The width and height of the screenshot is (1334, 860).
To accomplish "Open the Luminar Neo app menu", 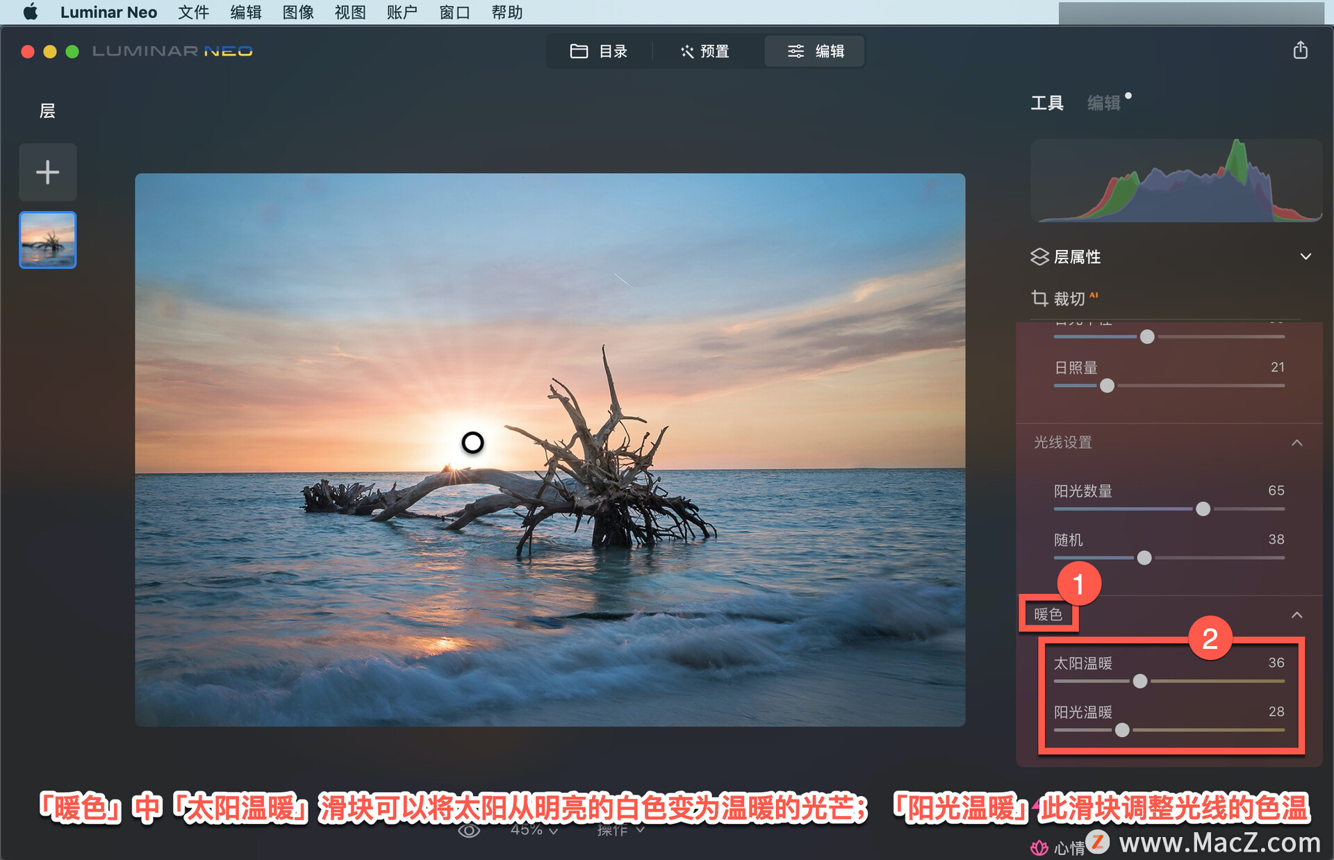I will tap(108, 12).
